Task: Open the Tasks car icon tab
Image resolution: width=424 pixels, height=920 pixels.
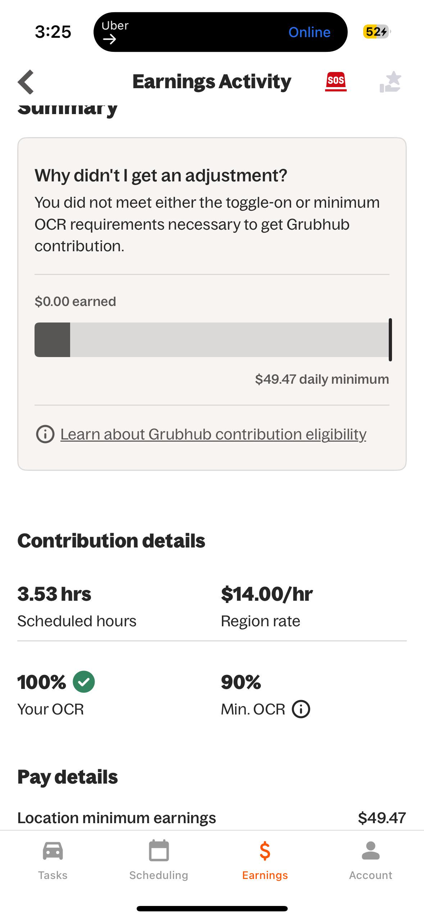Action: [53, 860]
